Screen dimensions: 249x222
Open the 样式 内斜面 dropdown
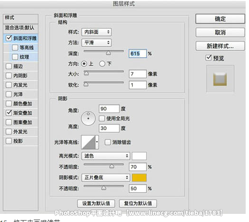96,32
